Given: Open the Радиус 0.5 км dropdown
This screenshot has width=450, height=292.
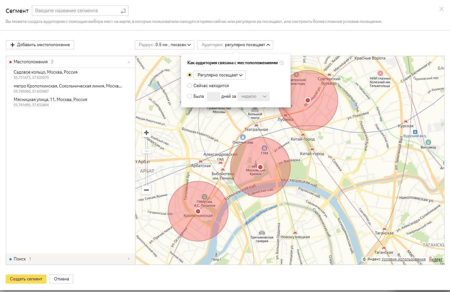Looking at the screenshot, I should pos(164,45).
